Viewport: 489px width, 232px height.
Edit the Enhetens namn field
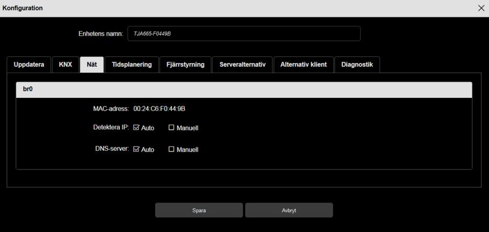(244, 34)
